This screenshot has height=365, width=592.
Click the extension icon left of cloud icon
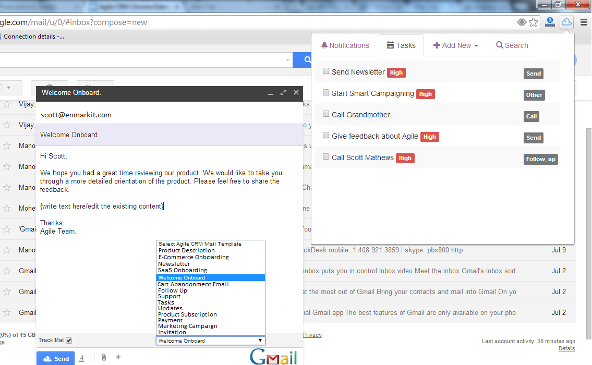point(550,22)
